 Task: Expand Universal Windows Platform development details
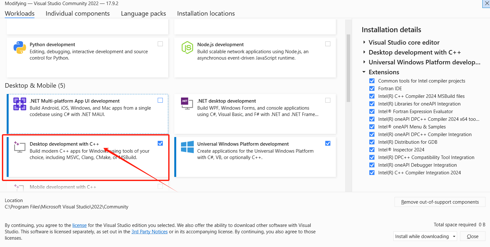pos(364,62)
